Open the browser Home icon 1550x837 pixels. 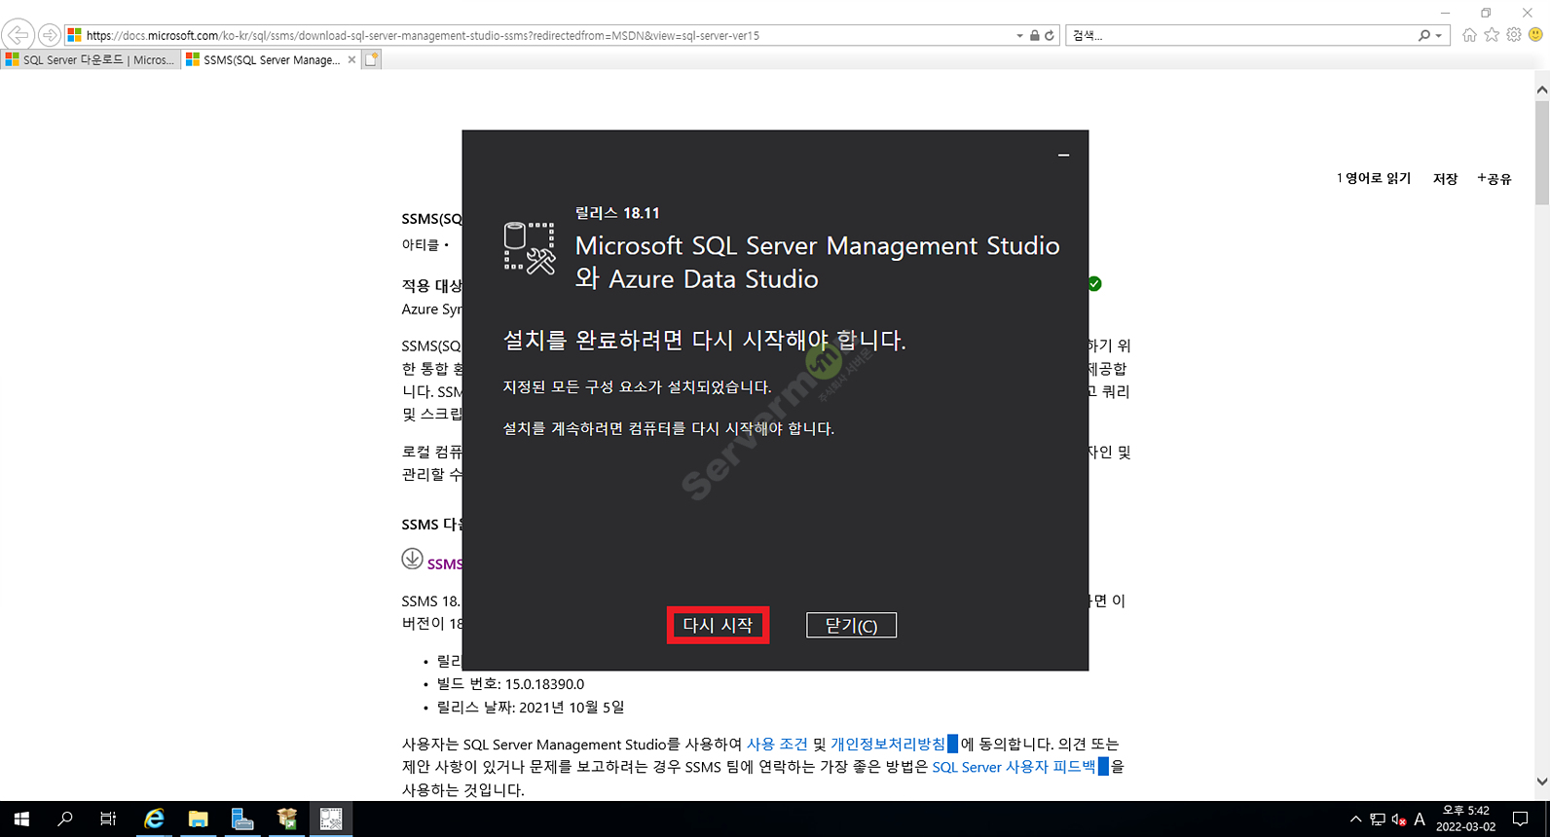tap(1469, 35)
